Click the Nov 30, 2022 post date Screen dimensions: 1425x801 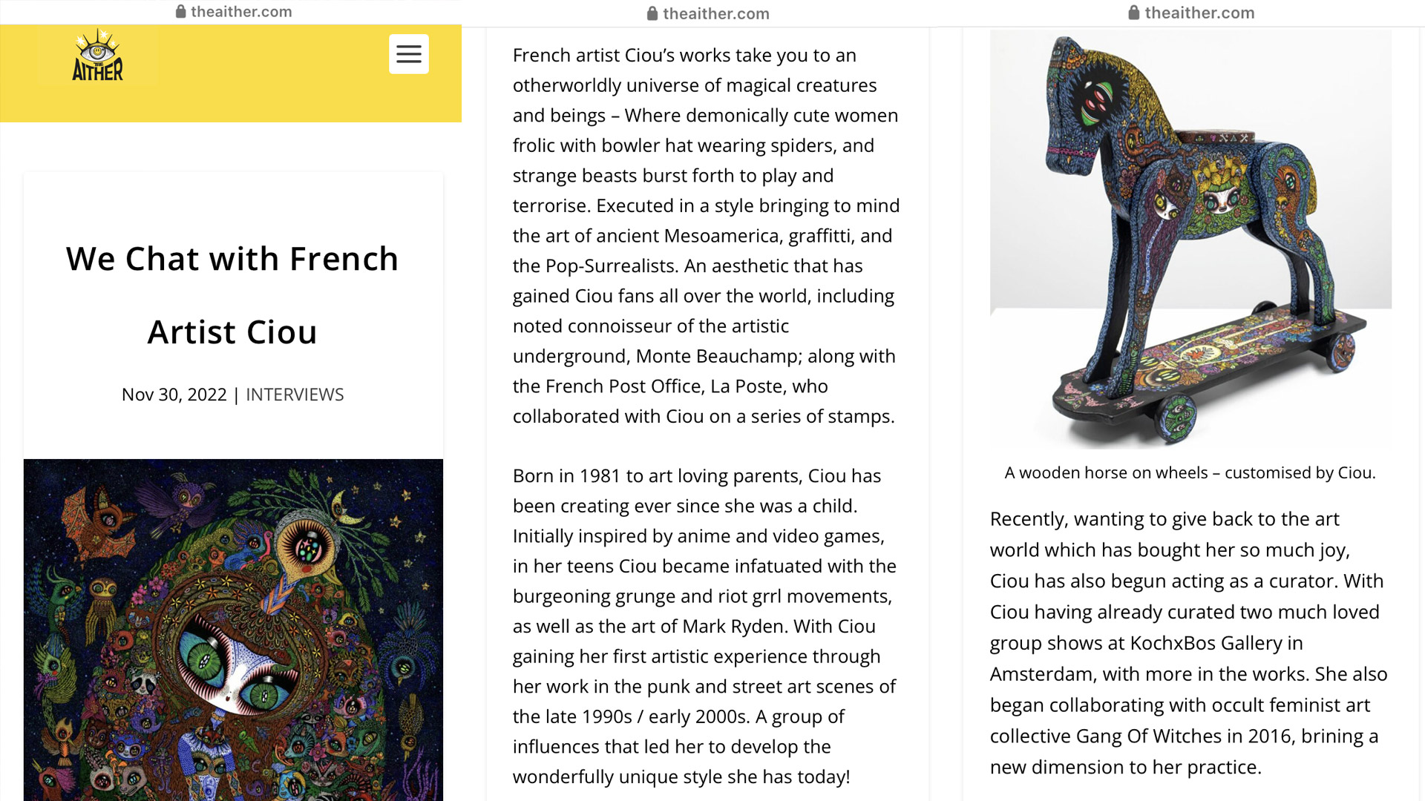click(174, 395)
